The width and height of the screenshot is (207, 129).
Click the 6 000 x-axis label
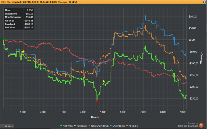(123, 112)
